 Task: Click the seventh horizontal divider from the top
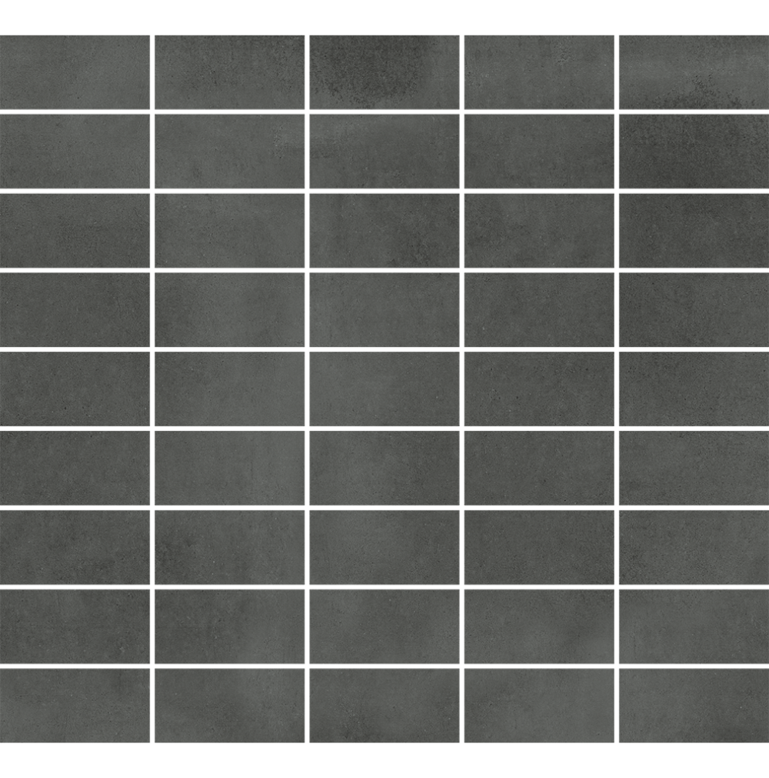(x=384, y=587)
